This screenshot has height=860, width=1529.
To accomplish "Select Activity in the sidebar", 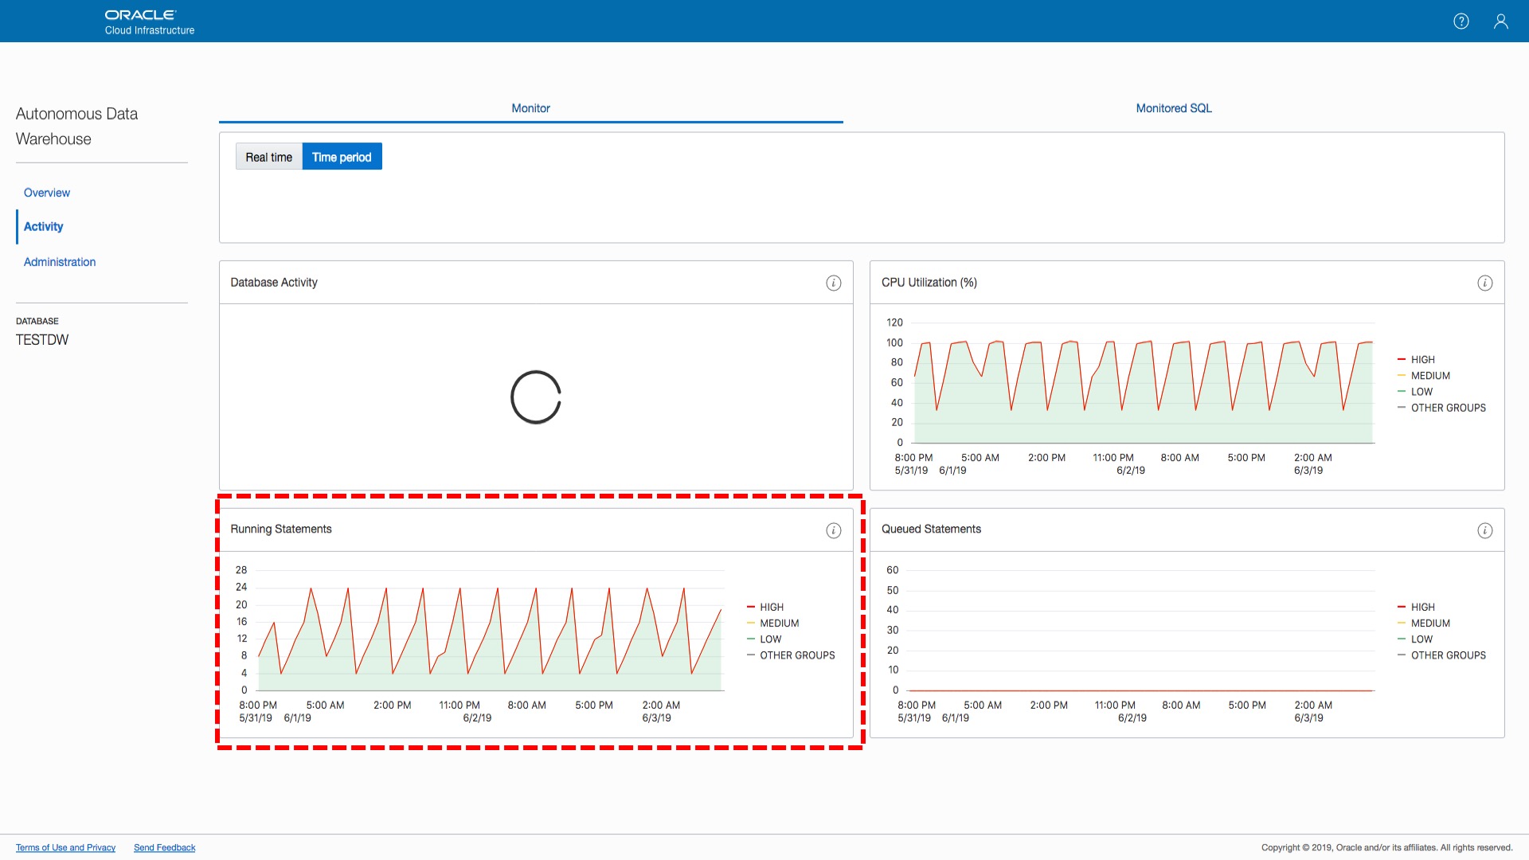I will [x=43, y=227].
